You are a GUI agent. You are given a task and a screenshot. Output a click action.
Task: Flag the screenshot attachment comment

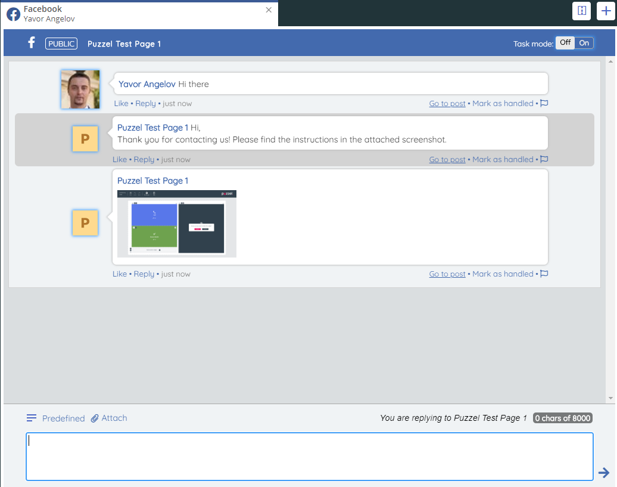(544, 274)
